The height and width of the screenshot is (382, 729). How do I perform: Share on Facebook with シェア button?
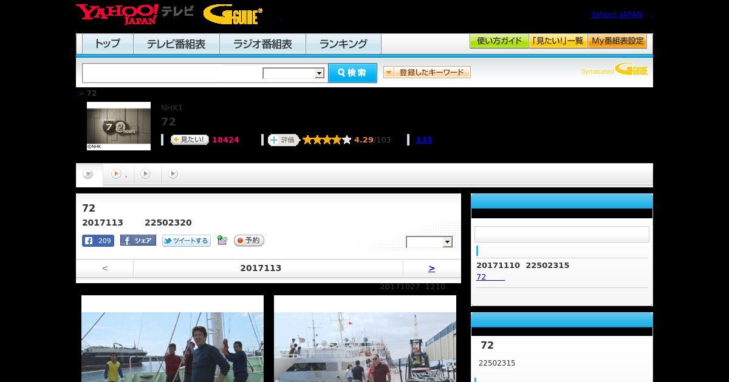click(x=138, y=241)
